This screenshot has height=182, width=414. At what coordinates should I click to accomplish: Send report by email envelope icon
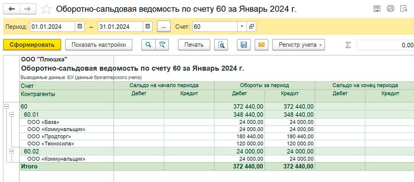261,45
